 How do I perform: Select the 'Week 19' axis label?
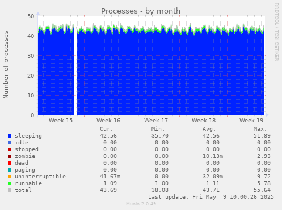pos(251,121)
